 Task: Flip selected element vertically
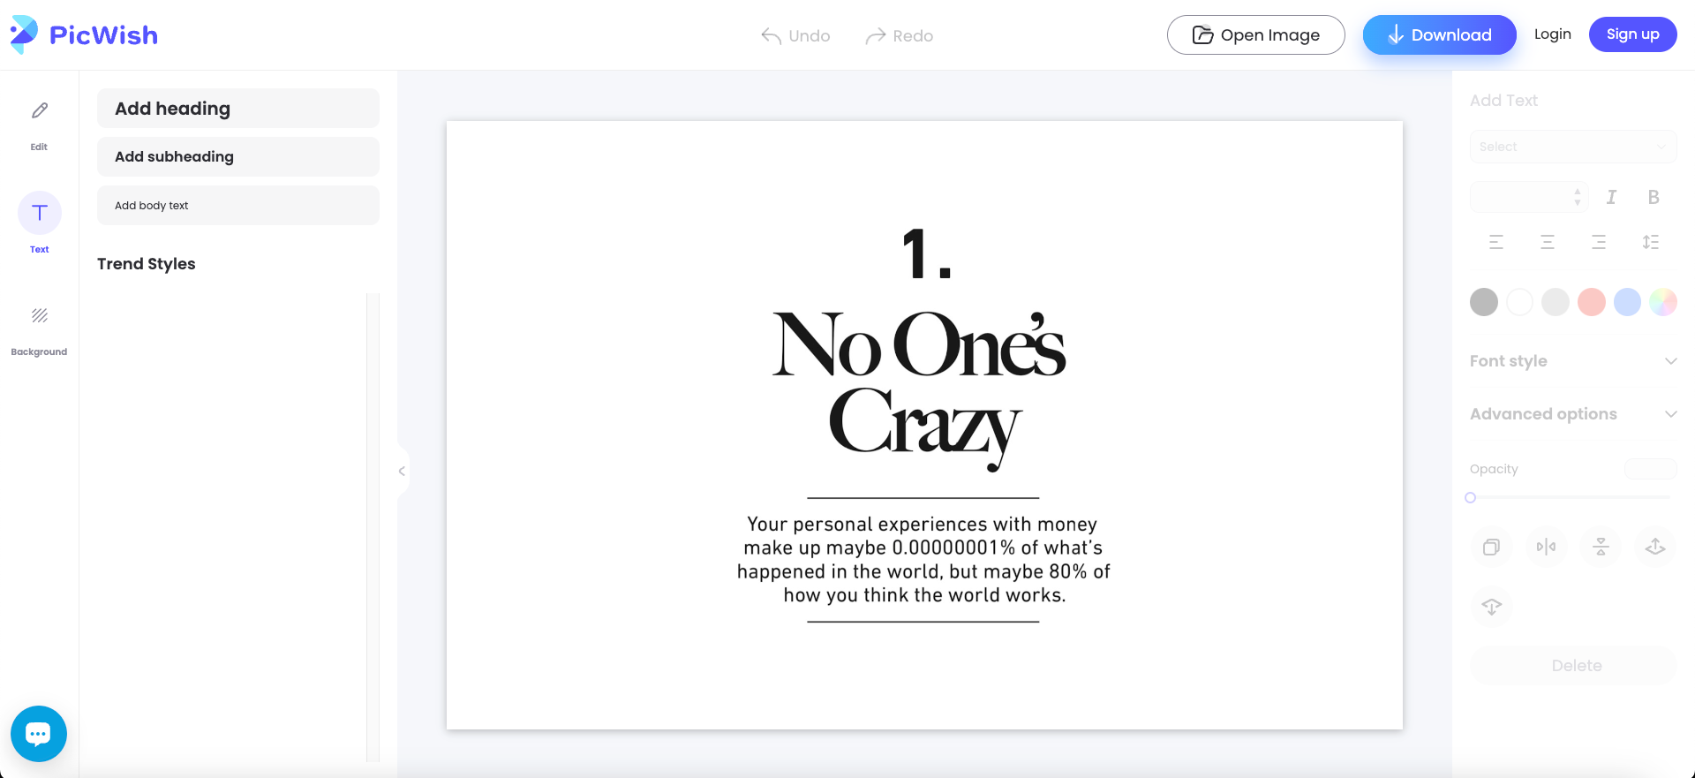tap(1601, 547)
